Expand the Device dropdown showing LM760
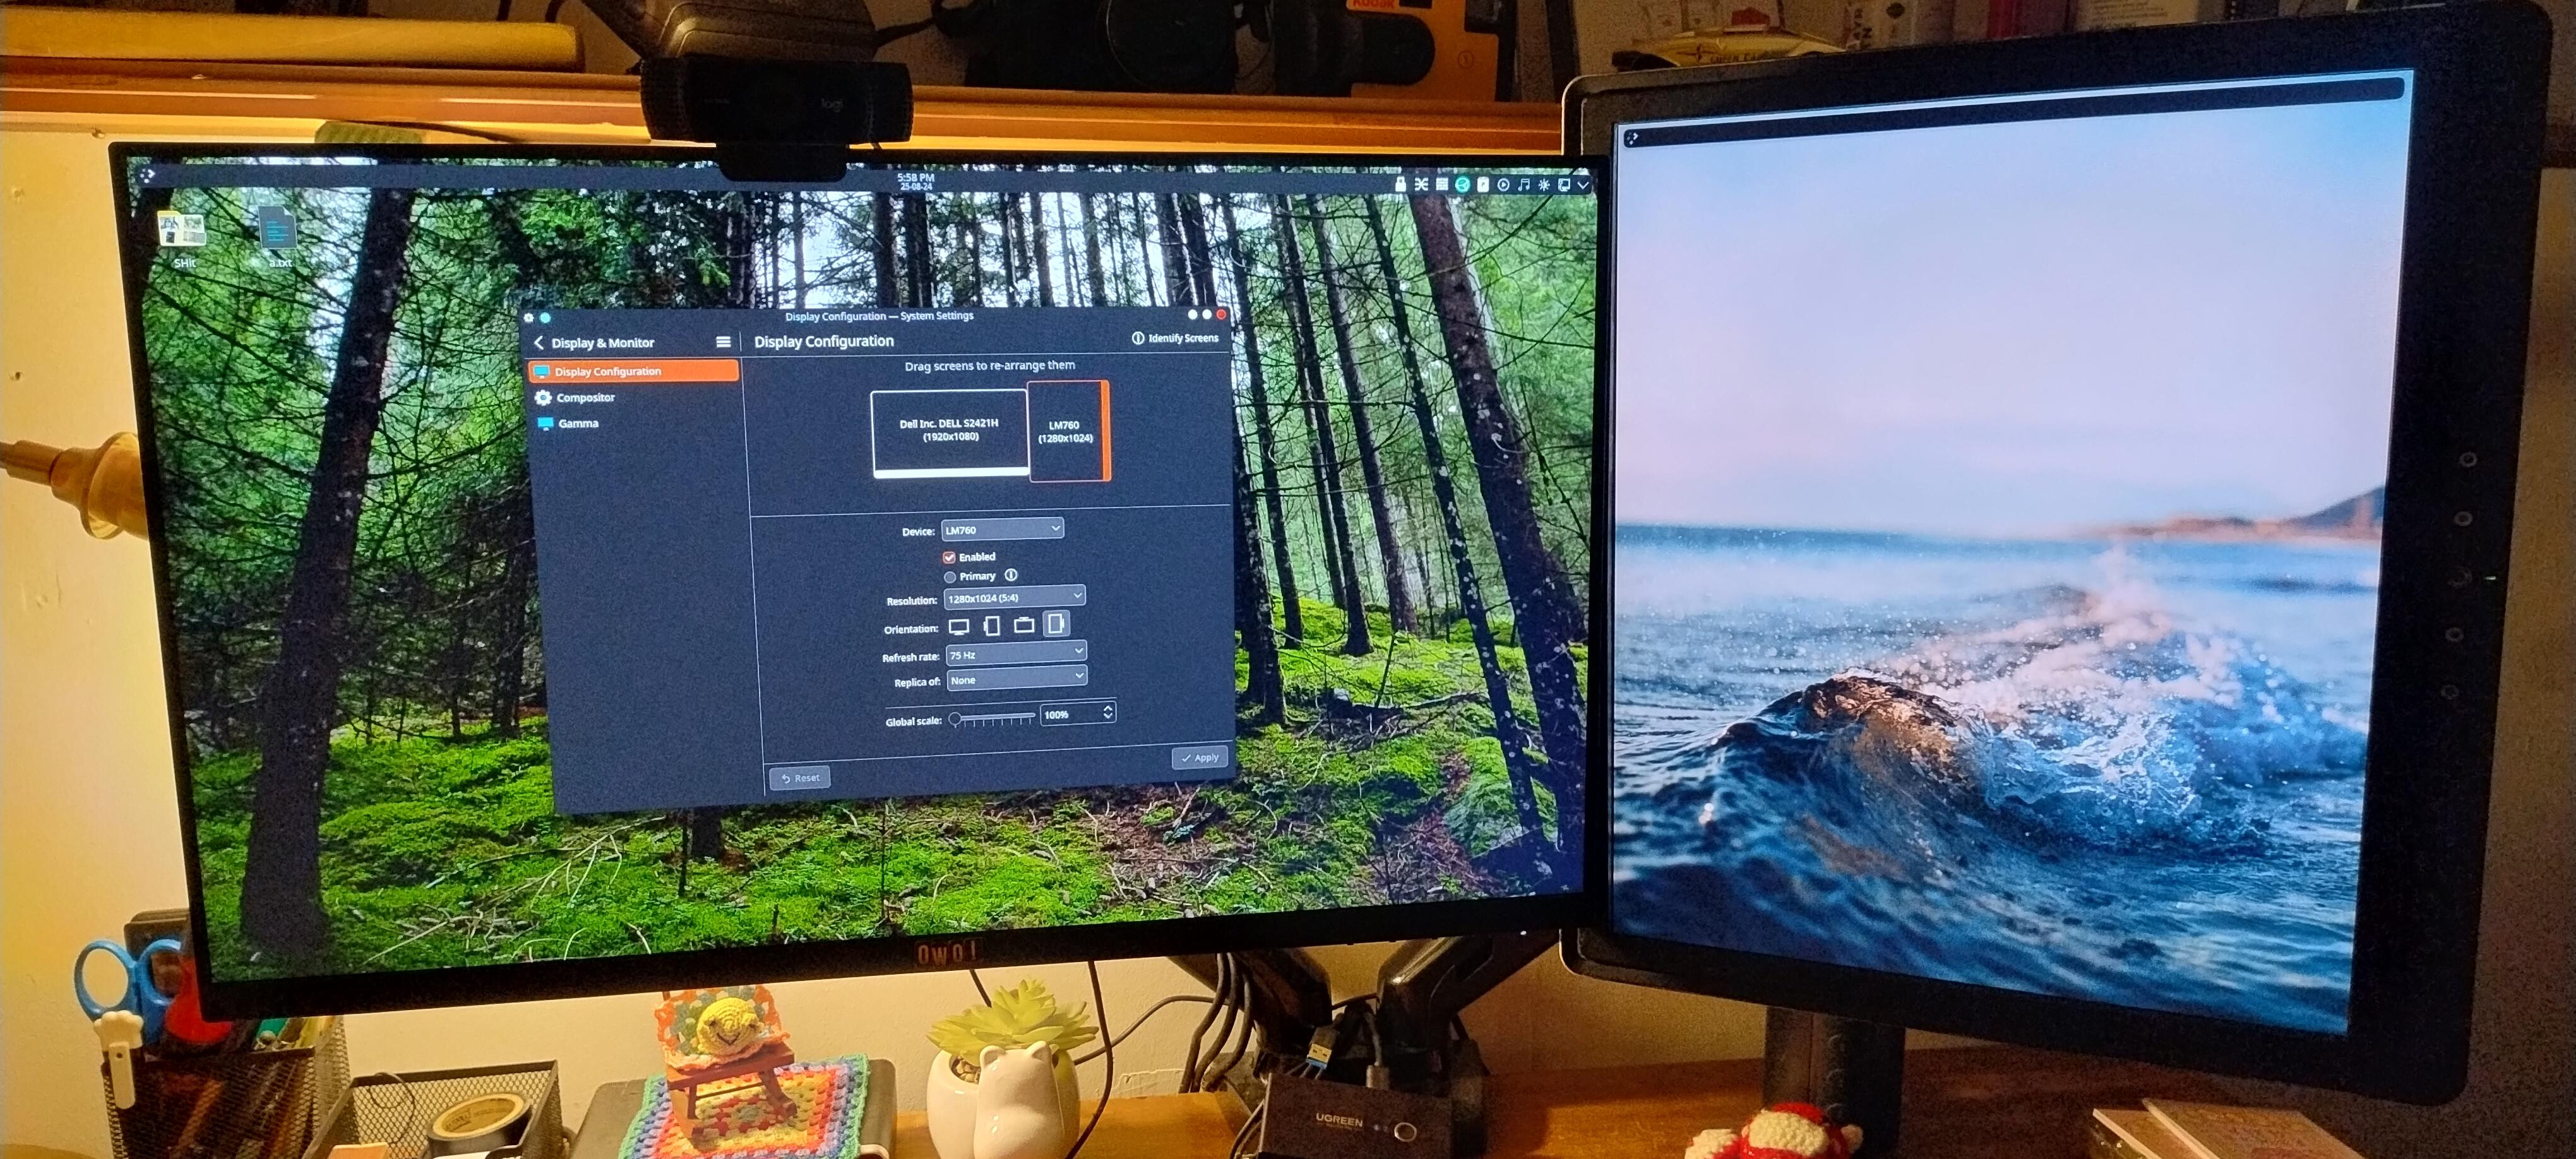2576x1159 pixels. point(1001,529)
